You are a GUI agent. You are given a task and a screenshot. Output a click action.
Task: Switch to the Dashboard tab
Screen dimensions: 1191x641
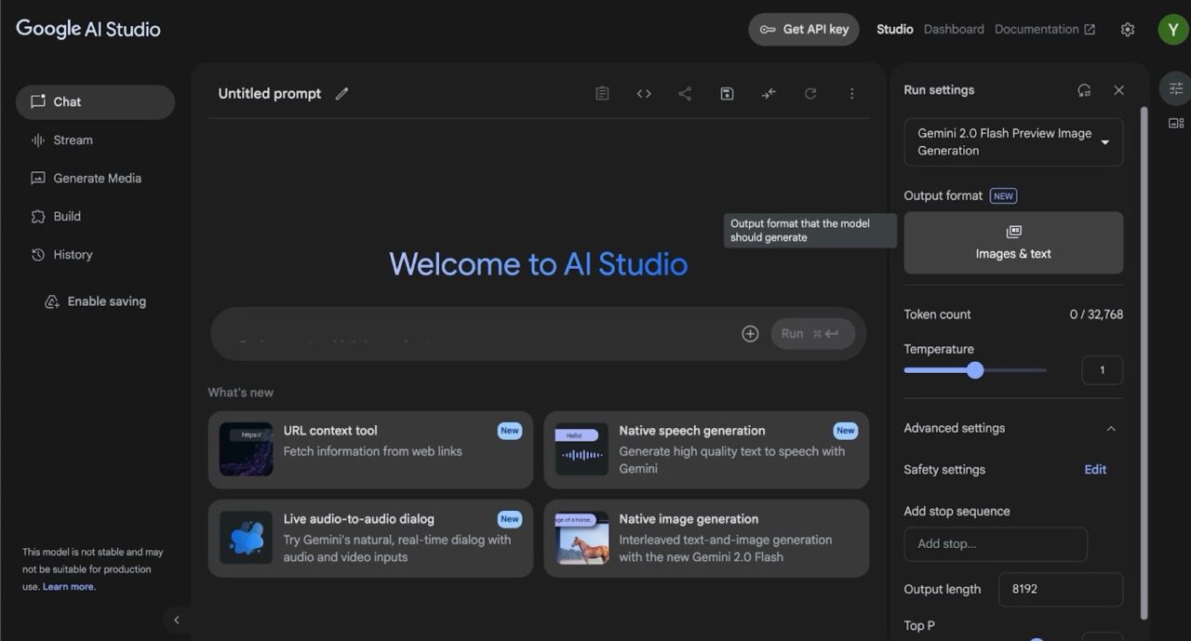[x=954, y=30]
